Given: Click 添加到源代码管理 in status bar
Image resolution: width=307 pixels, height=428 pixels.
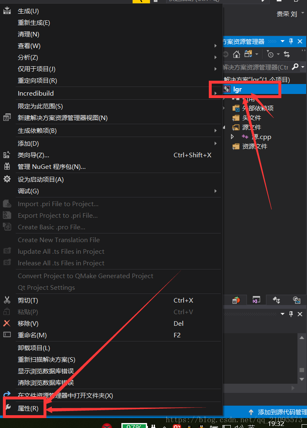Looking at the screenshot, I should [x=278, y=412].
